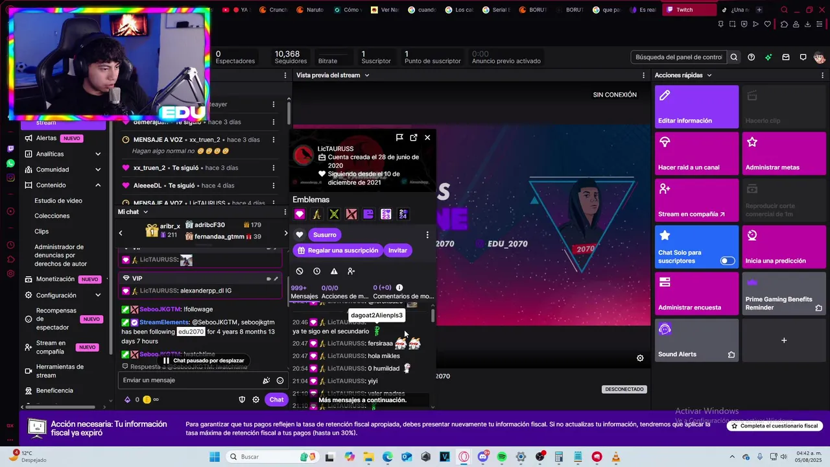Close the LicTAURUSS user card
Image resolution: width=830 pixels, height=467 pixels.
[x=427, y=138]
